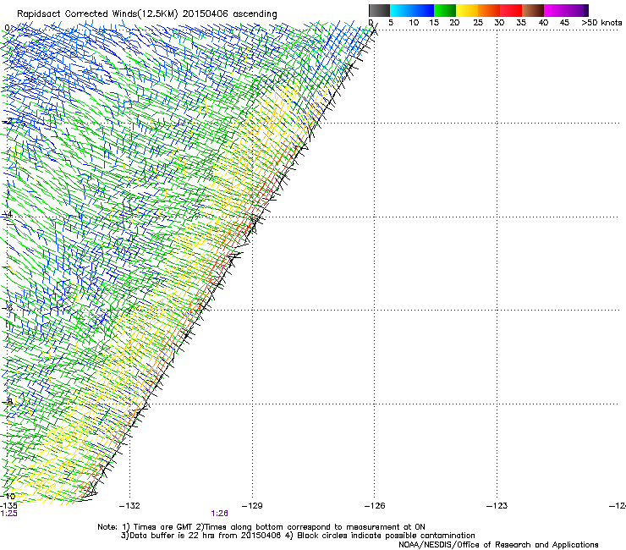Click the magenta 40-45 knots legend color
Image resolution: width=626 pixels, height=550 pixels.
click(x=555, y=10)
